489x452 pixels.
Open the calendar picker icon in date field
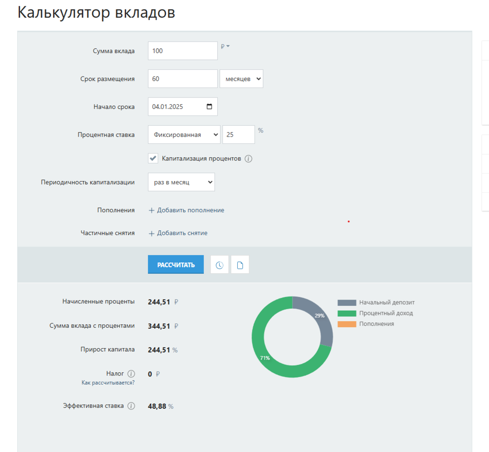pos(209,107)
